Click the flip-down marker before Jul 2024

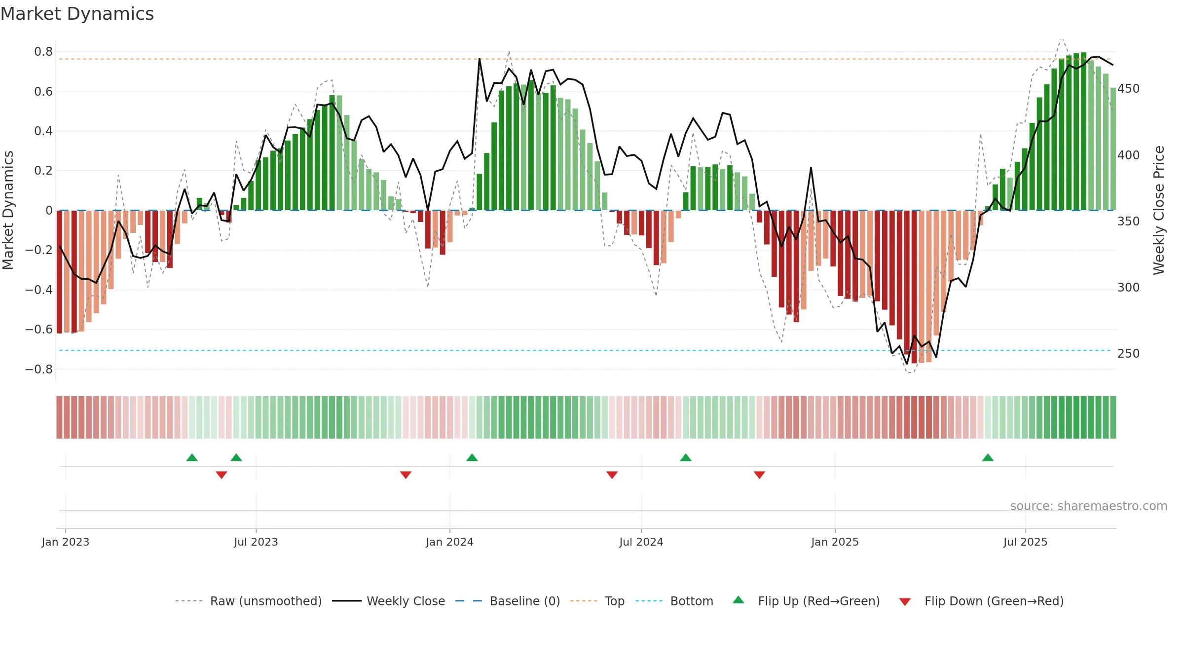point(612,475)
